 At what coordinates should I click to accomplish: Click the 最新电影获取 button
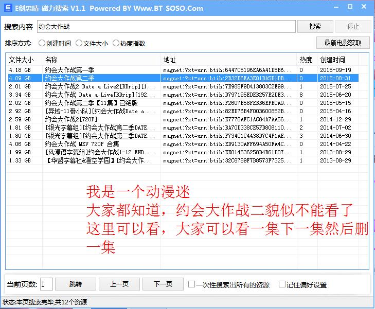[343, 43]
